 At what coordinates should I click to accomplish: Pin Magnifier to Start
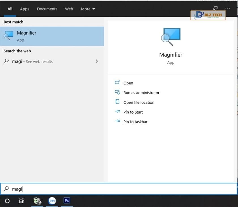[133, 112]
